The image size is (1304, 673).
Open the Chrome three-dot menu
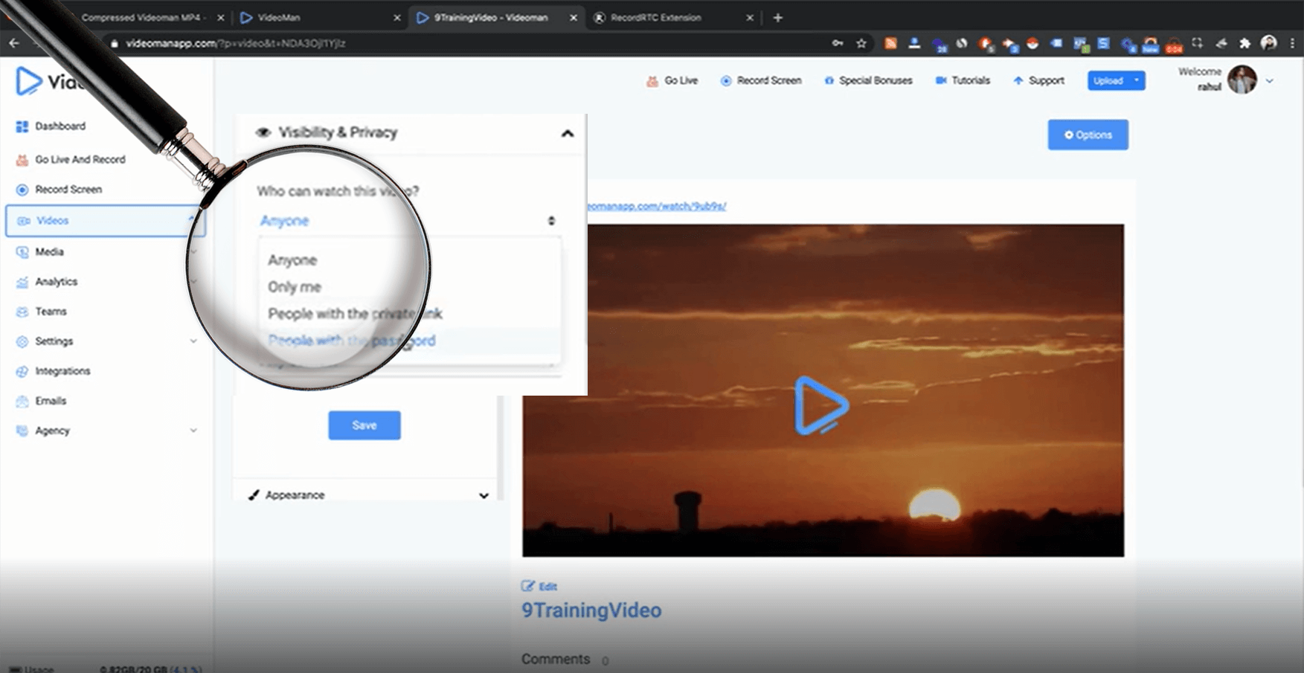1292,43
